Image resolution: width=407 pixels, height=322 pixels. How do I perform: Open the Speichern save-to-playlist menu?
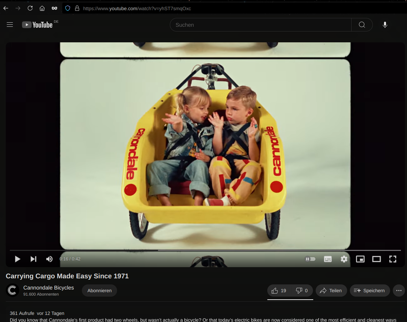(x=369, y=291)
